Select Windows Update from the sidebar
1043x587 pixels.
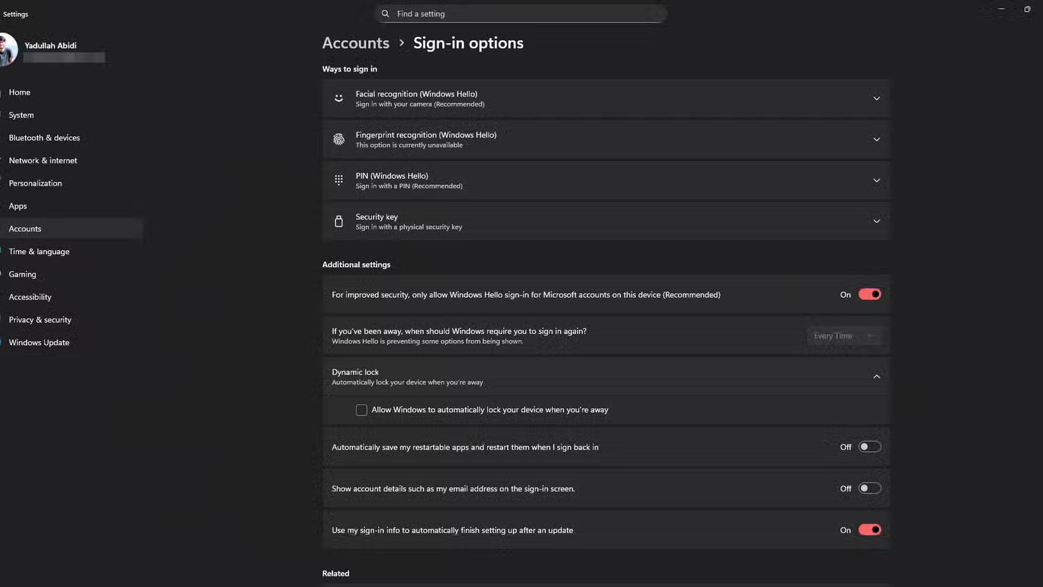[x=39, y=342]
